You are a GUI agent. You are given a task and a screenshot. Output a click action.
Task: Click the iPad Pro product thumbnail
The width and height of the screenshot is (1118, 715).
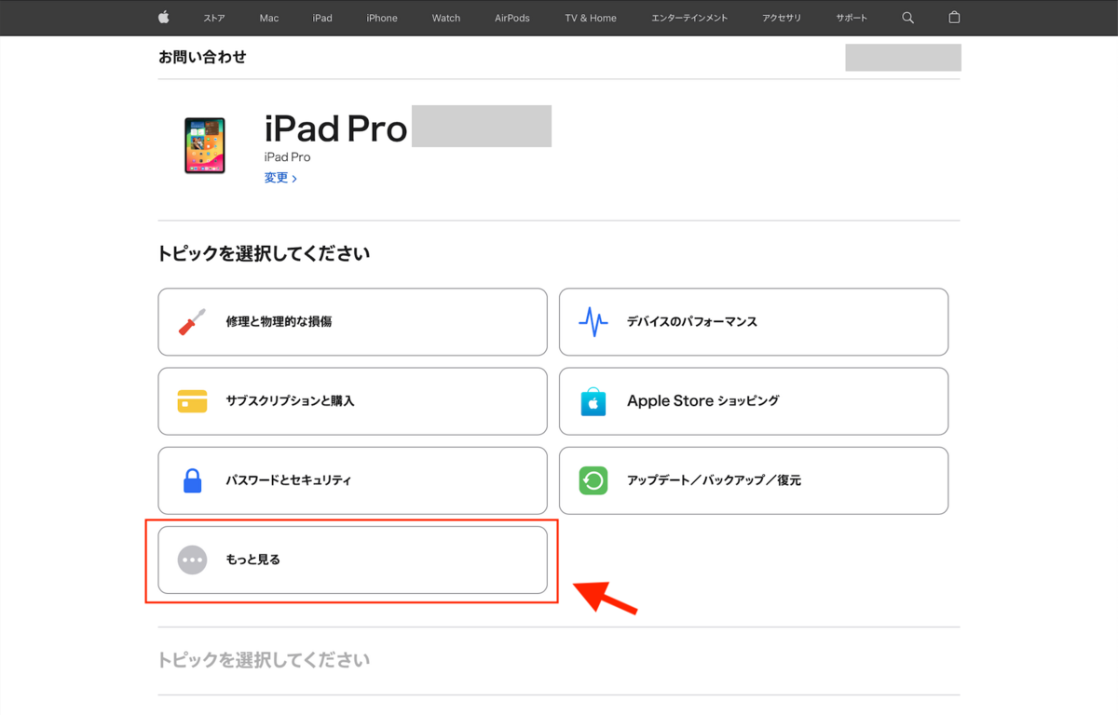point(205,145)
